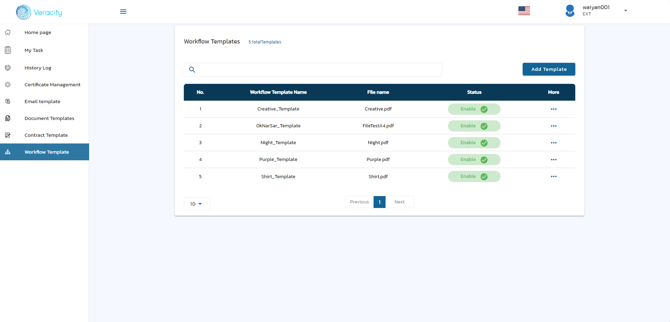Disable the Creative_Template status
Screen dimensions: 670x322
[474, 109]
